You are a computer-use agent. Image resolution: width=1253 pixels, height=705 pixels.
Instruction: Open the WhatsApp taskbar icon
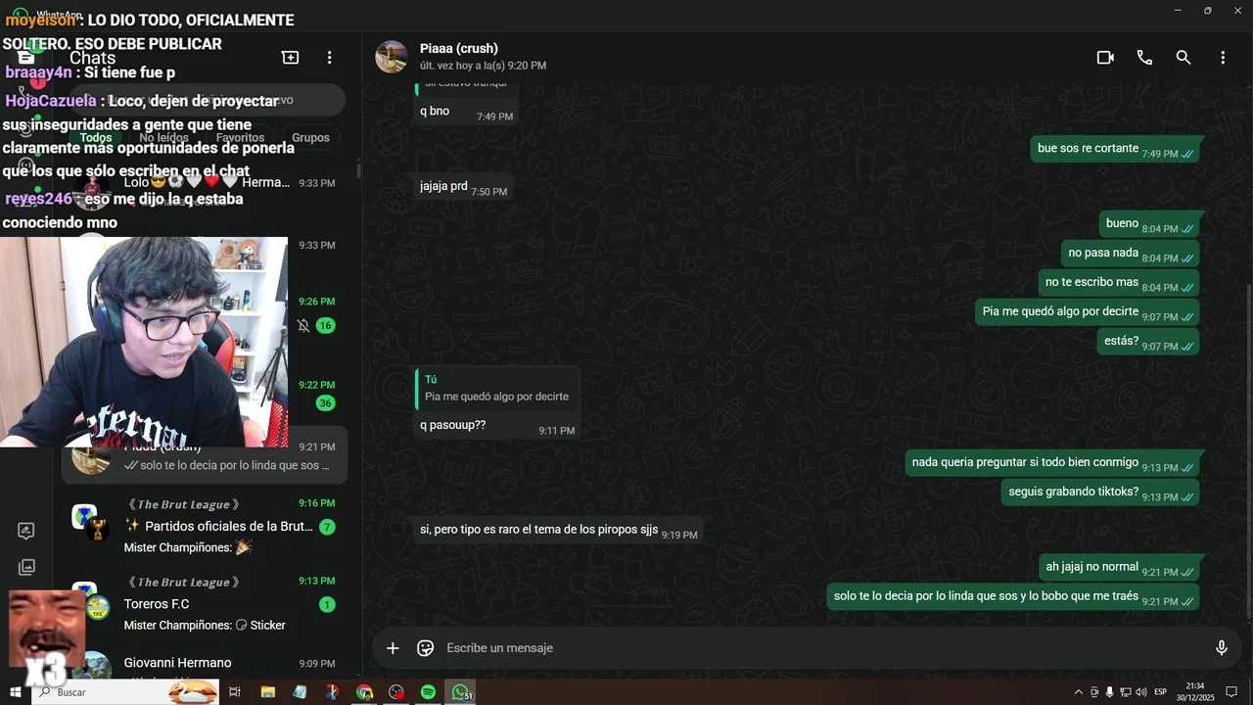pos(460,692)
